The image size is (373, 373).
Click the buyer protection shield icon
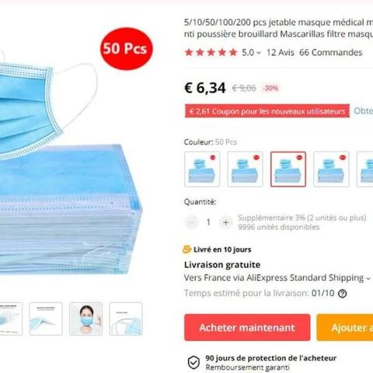193,362
